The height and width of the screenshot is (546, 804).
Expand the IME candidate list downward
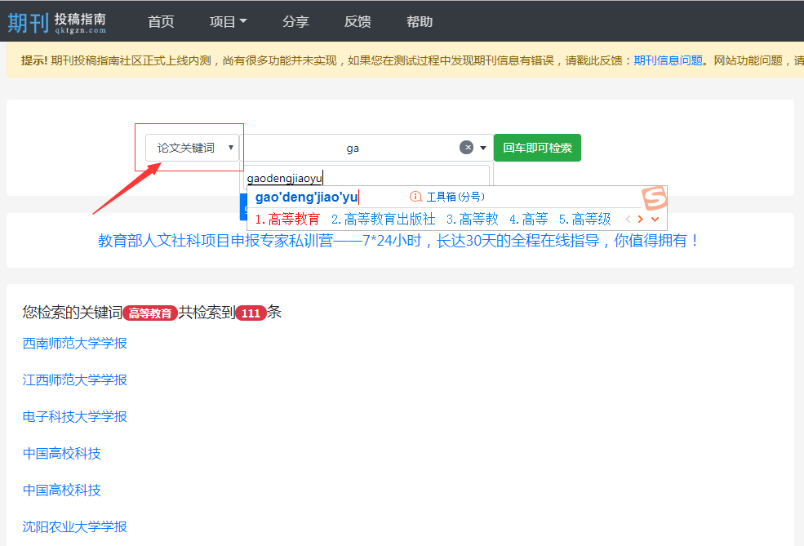(x=655, y=219)
